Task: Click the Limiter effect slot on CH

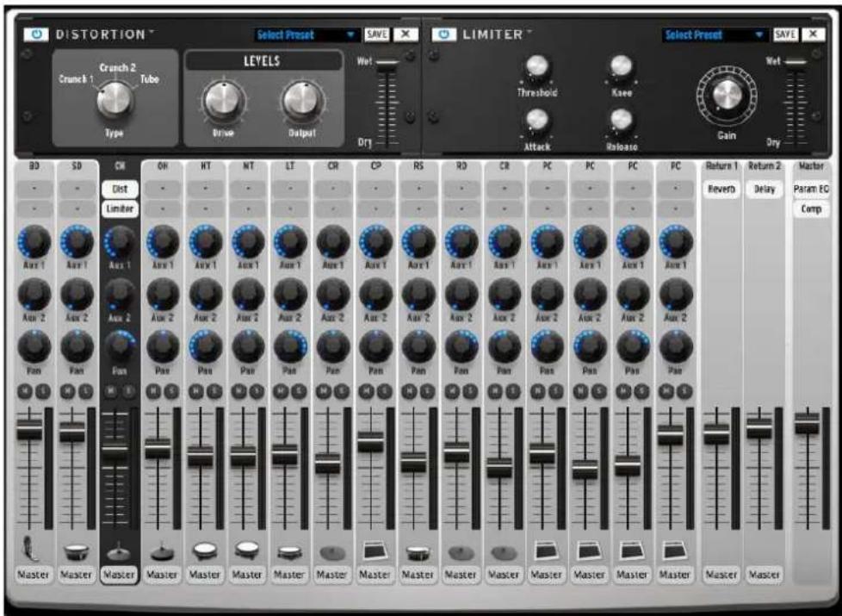Action: 120,208
